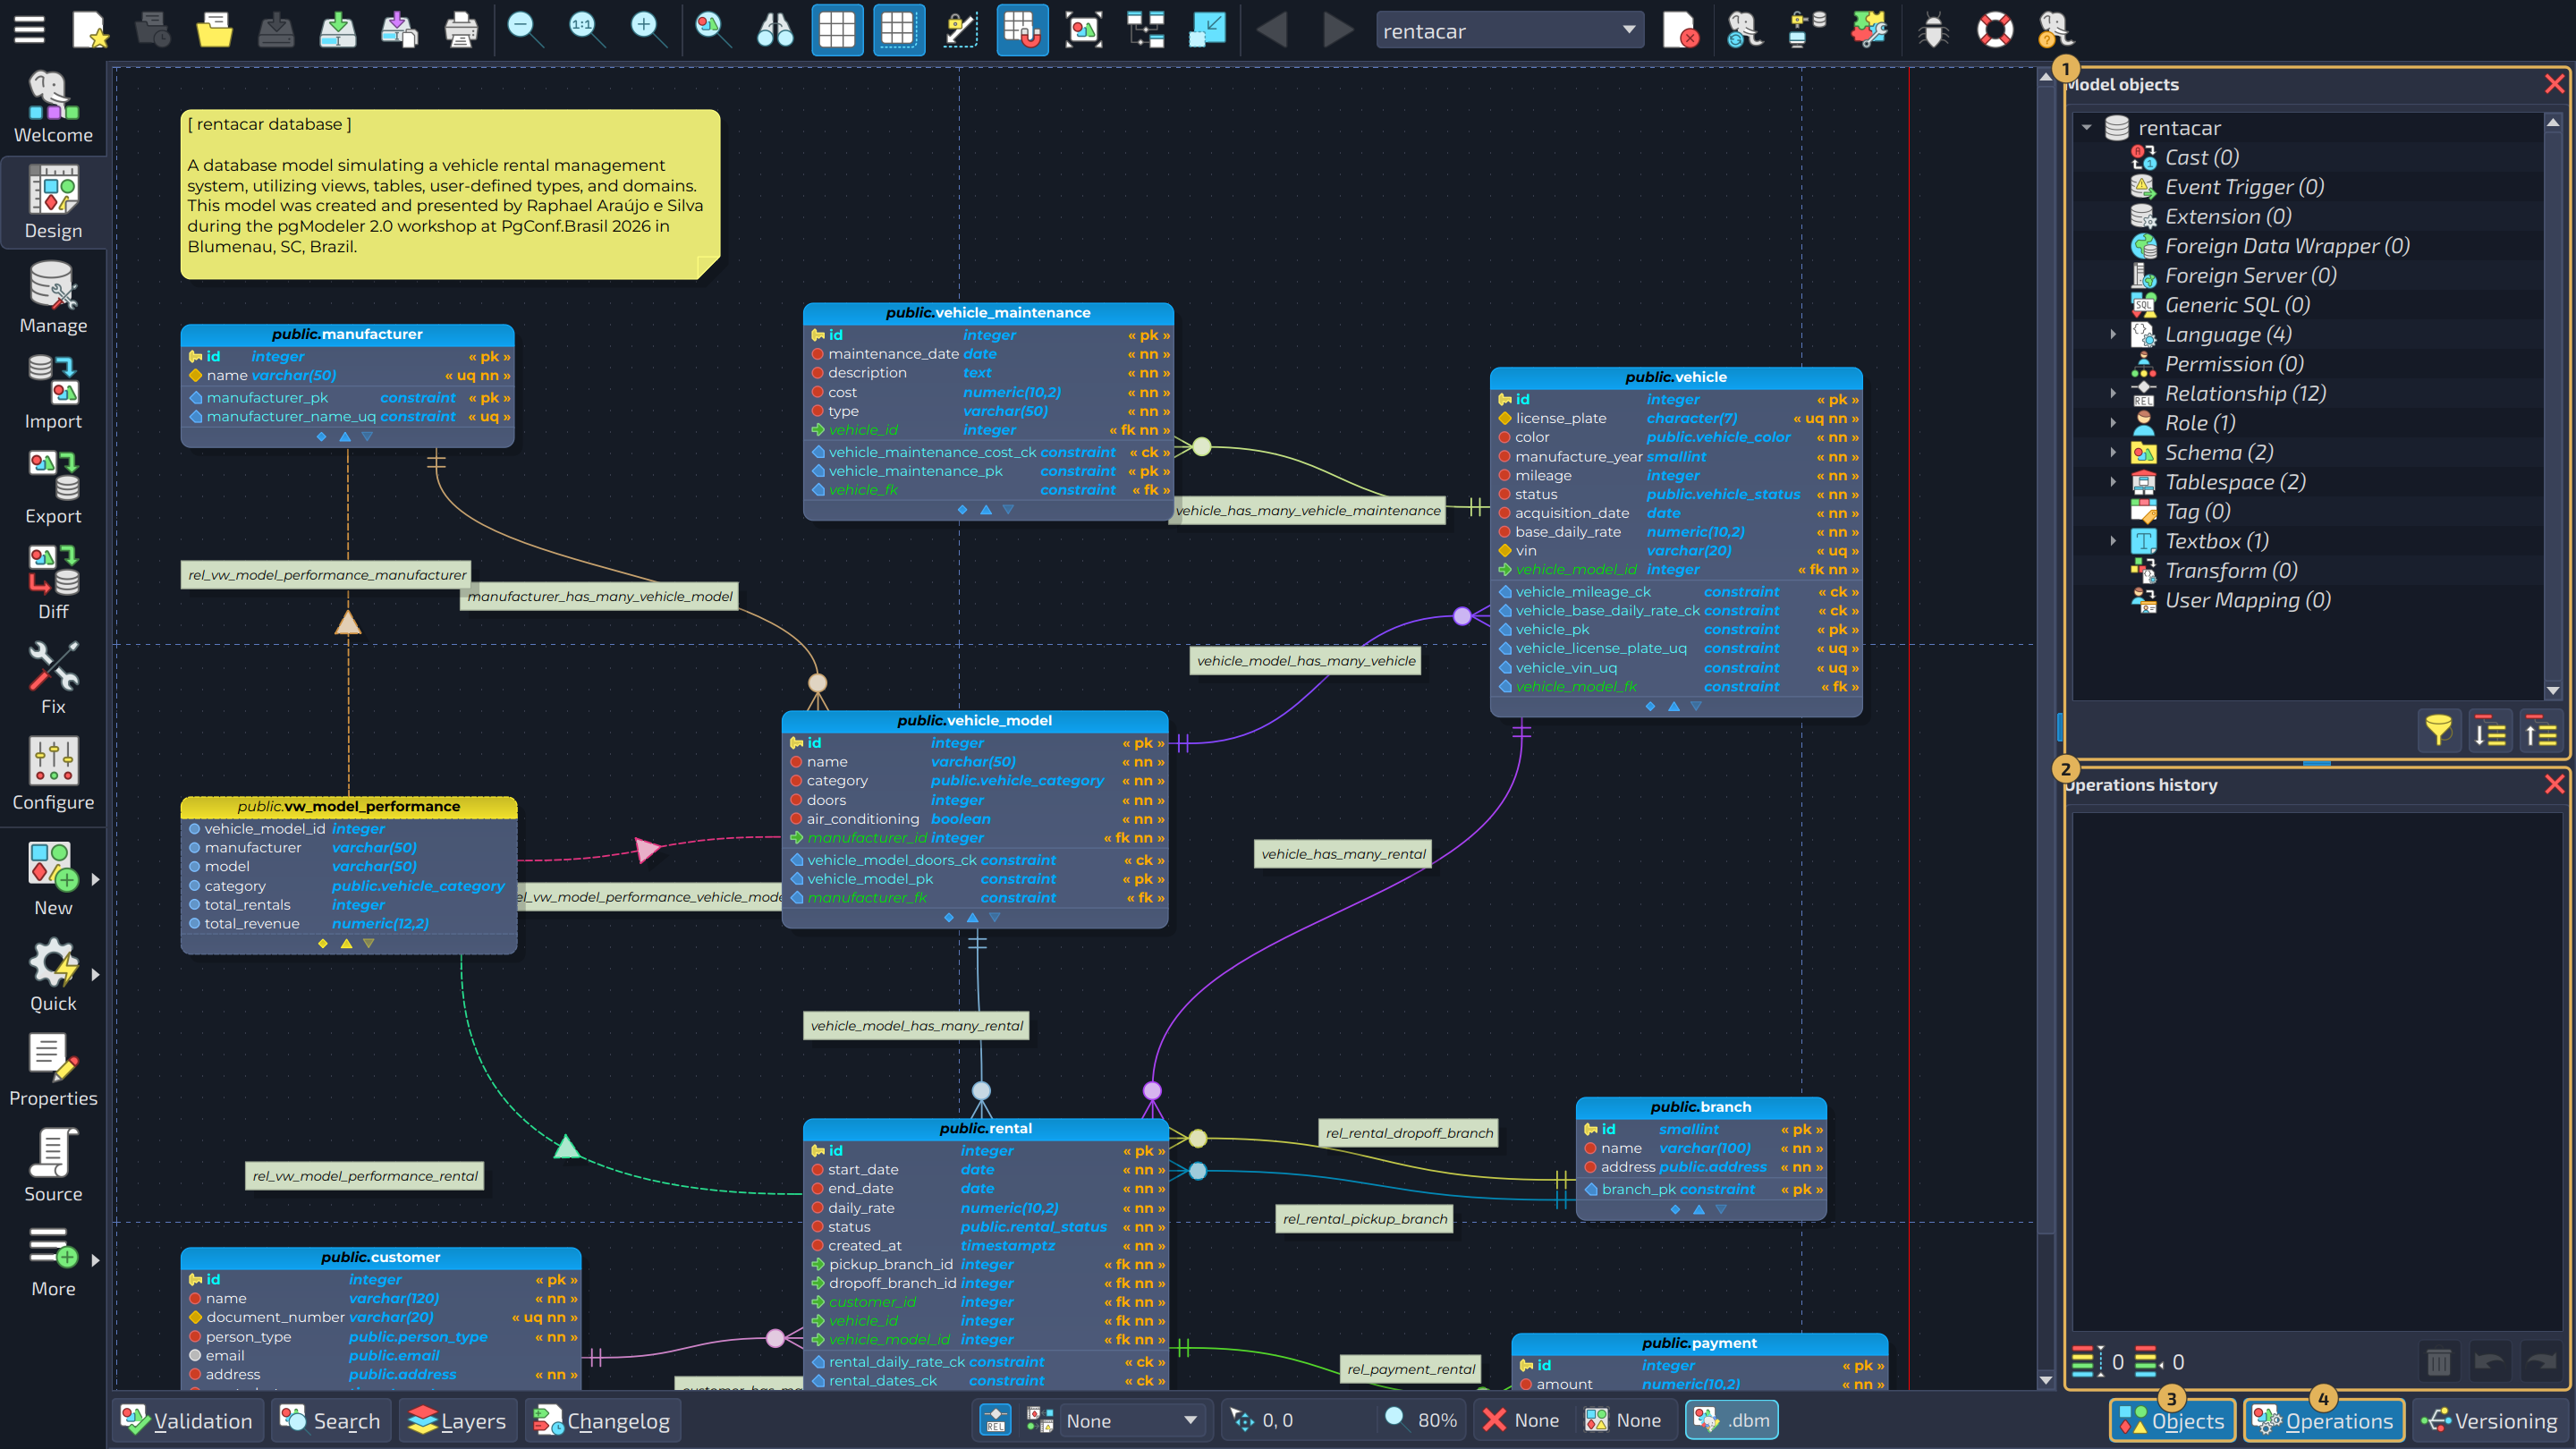2576x1449 pixels.
Task: Create a new database model
Action: (91, 30)
